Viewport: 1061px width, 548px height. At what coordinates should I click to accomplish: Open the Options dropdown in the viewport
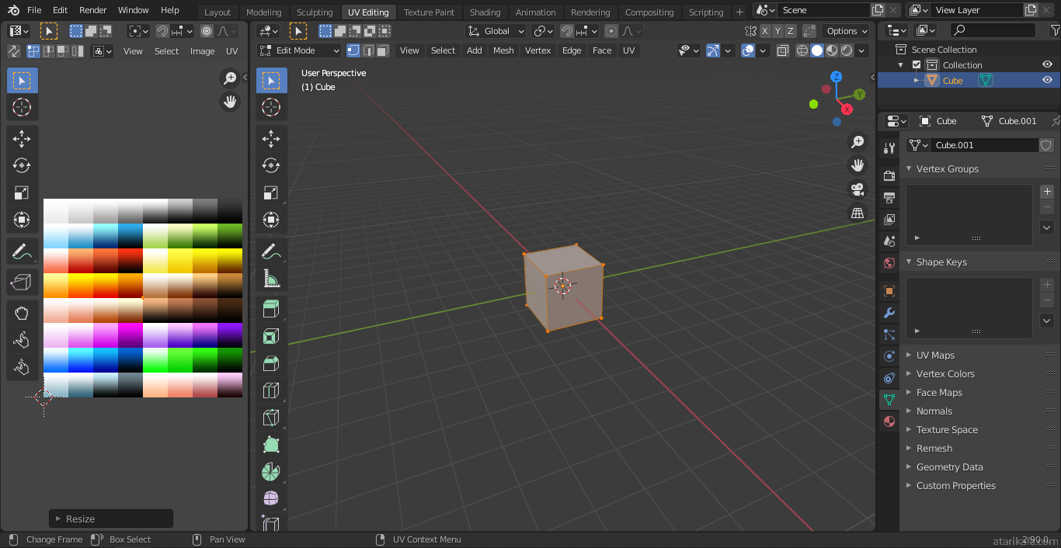tap(847, 31)
